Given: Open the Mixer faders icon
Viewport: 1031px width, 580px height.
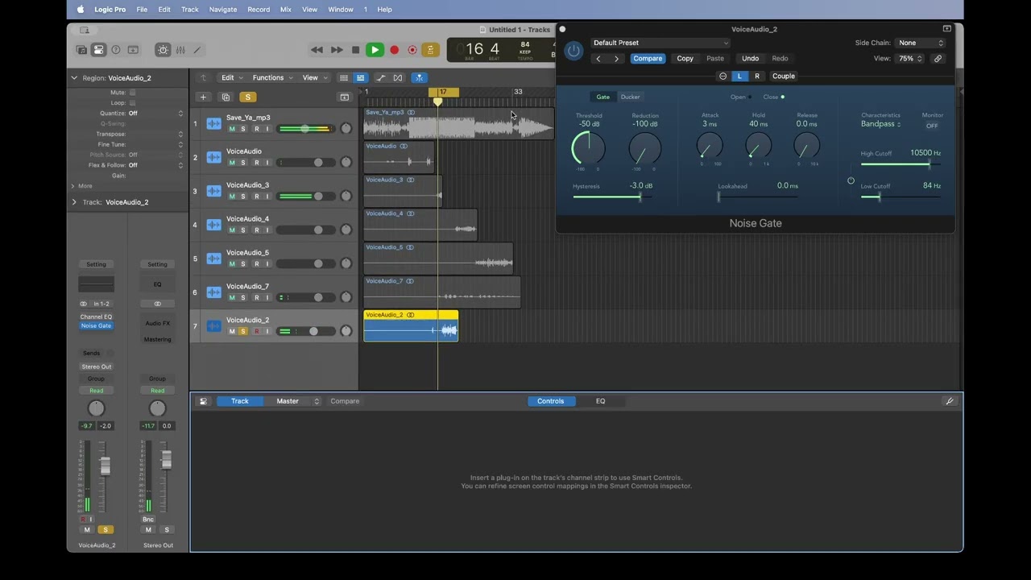Looking at the screenshot, I should pos(180,50).
